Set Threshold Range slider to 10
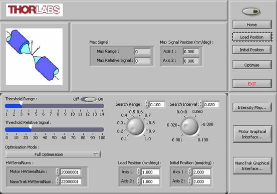277x194 pixels. (73, 106)
